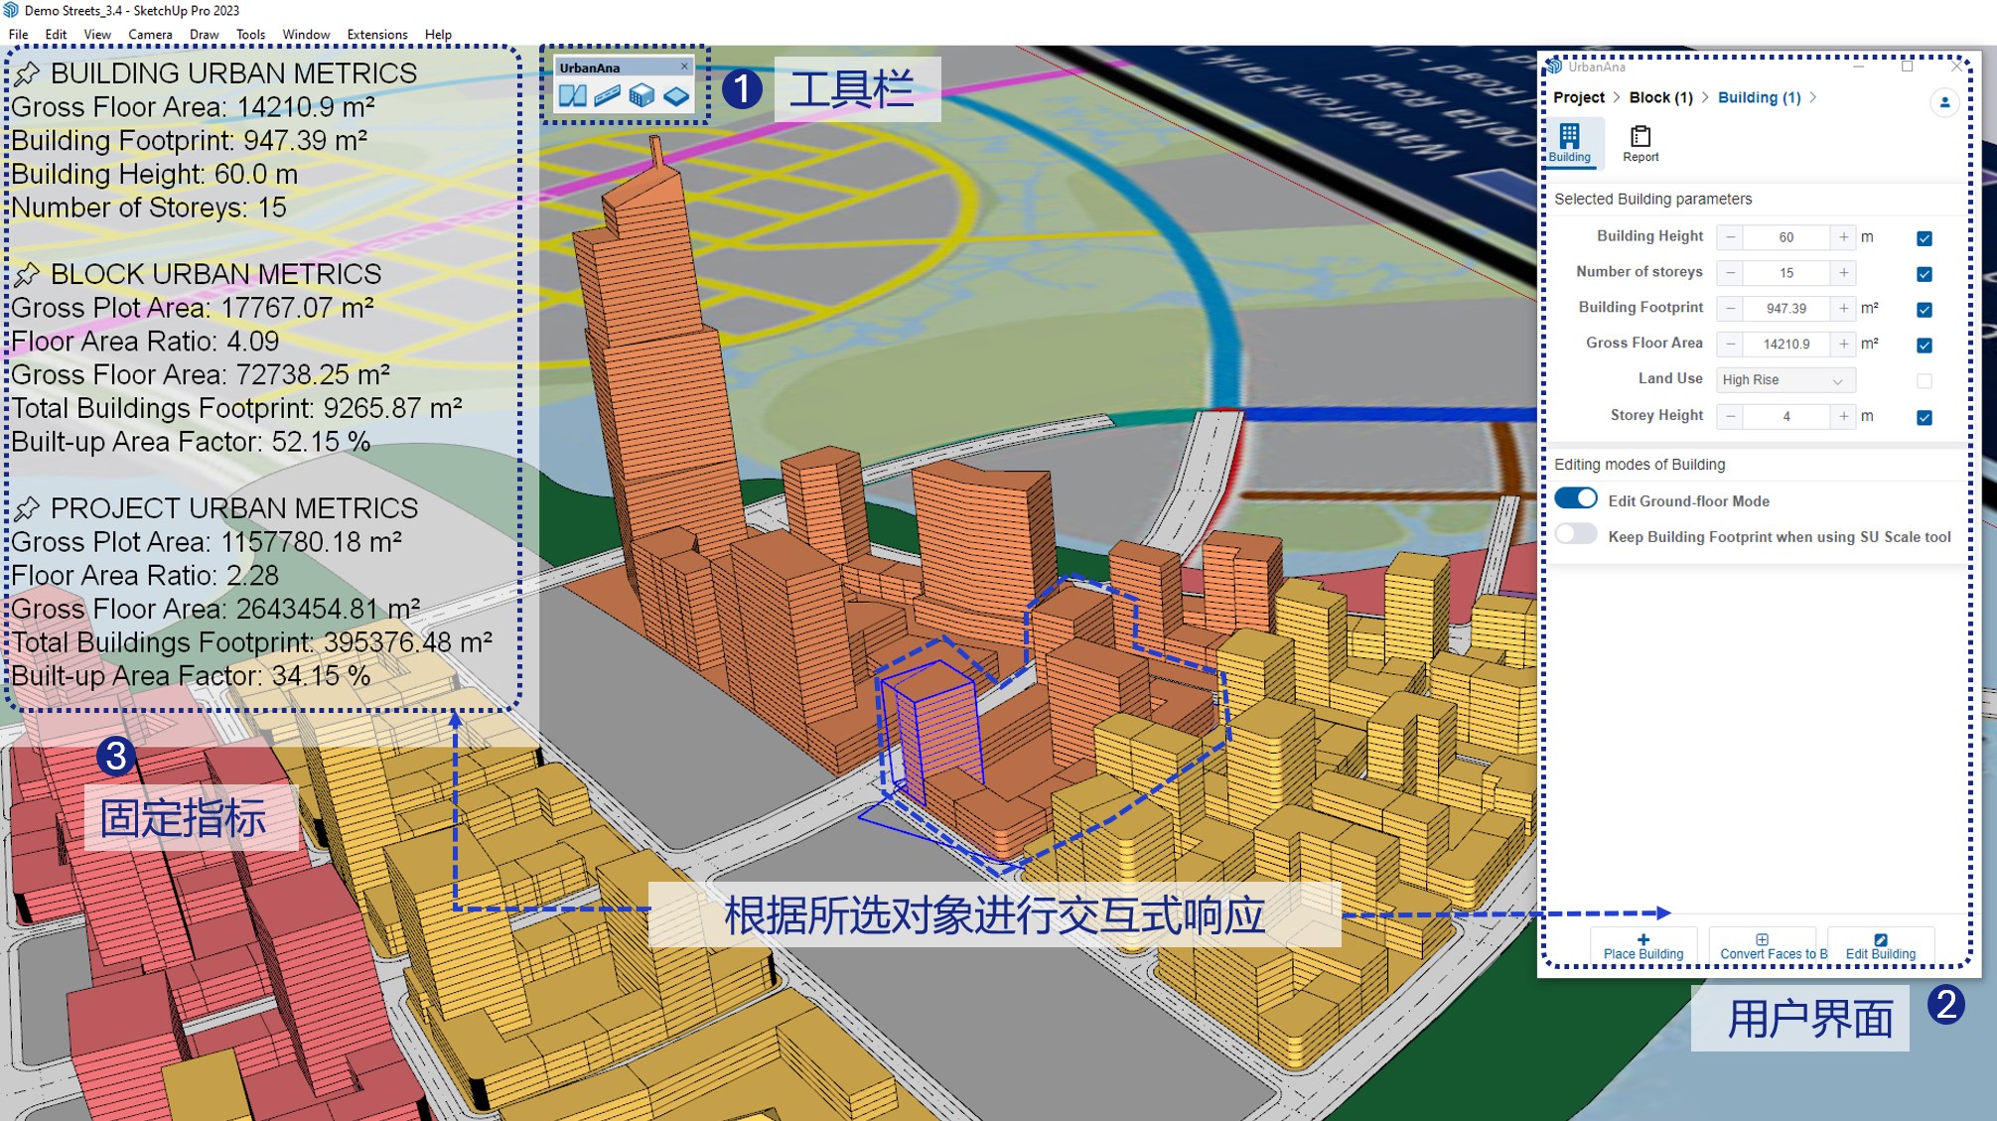Image resolution: width=1997 pixels, height=1121 pixels.
Task: Enable Keep Building Footprint when using SU Scale tool
Action: [1575, 535]
